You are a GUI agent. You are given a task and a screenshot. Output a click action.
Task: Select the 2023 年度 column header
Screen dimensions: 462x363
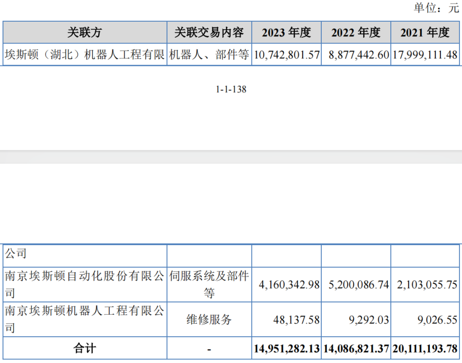click(x=286, y=32)
